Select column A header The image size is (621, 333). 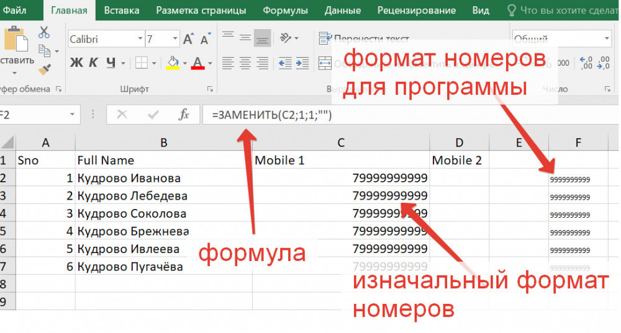(45, 143)
